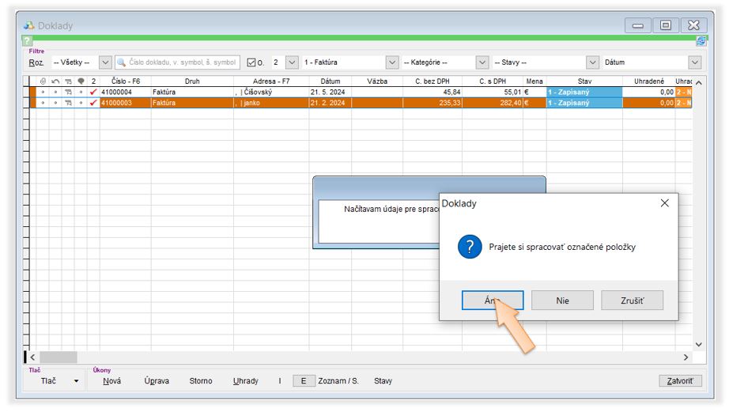The width and height of the screenshot is (729, 412).
Task: Click red checkmark on invoice 41000004
Action: click(x=93, y=93)
